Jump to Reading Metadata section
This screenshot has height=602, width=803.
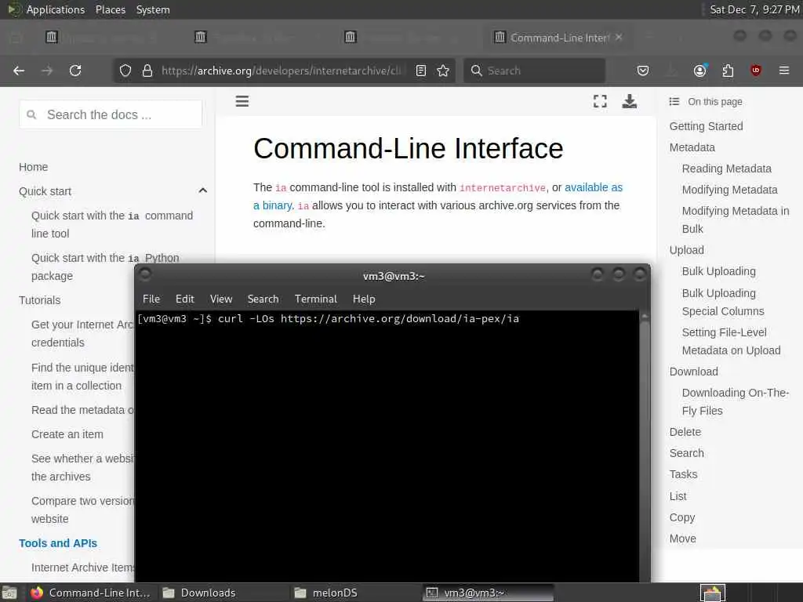click(726, 169)
